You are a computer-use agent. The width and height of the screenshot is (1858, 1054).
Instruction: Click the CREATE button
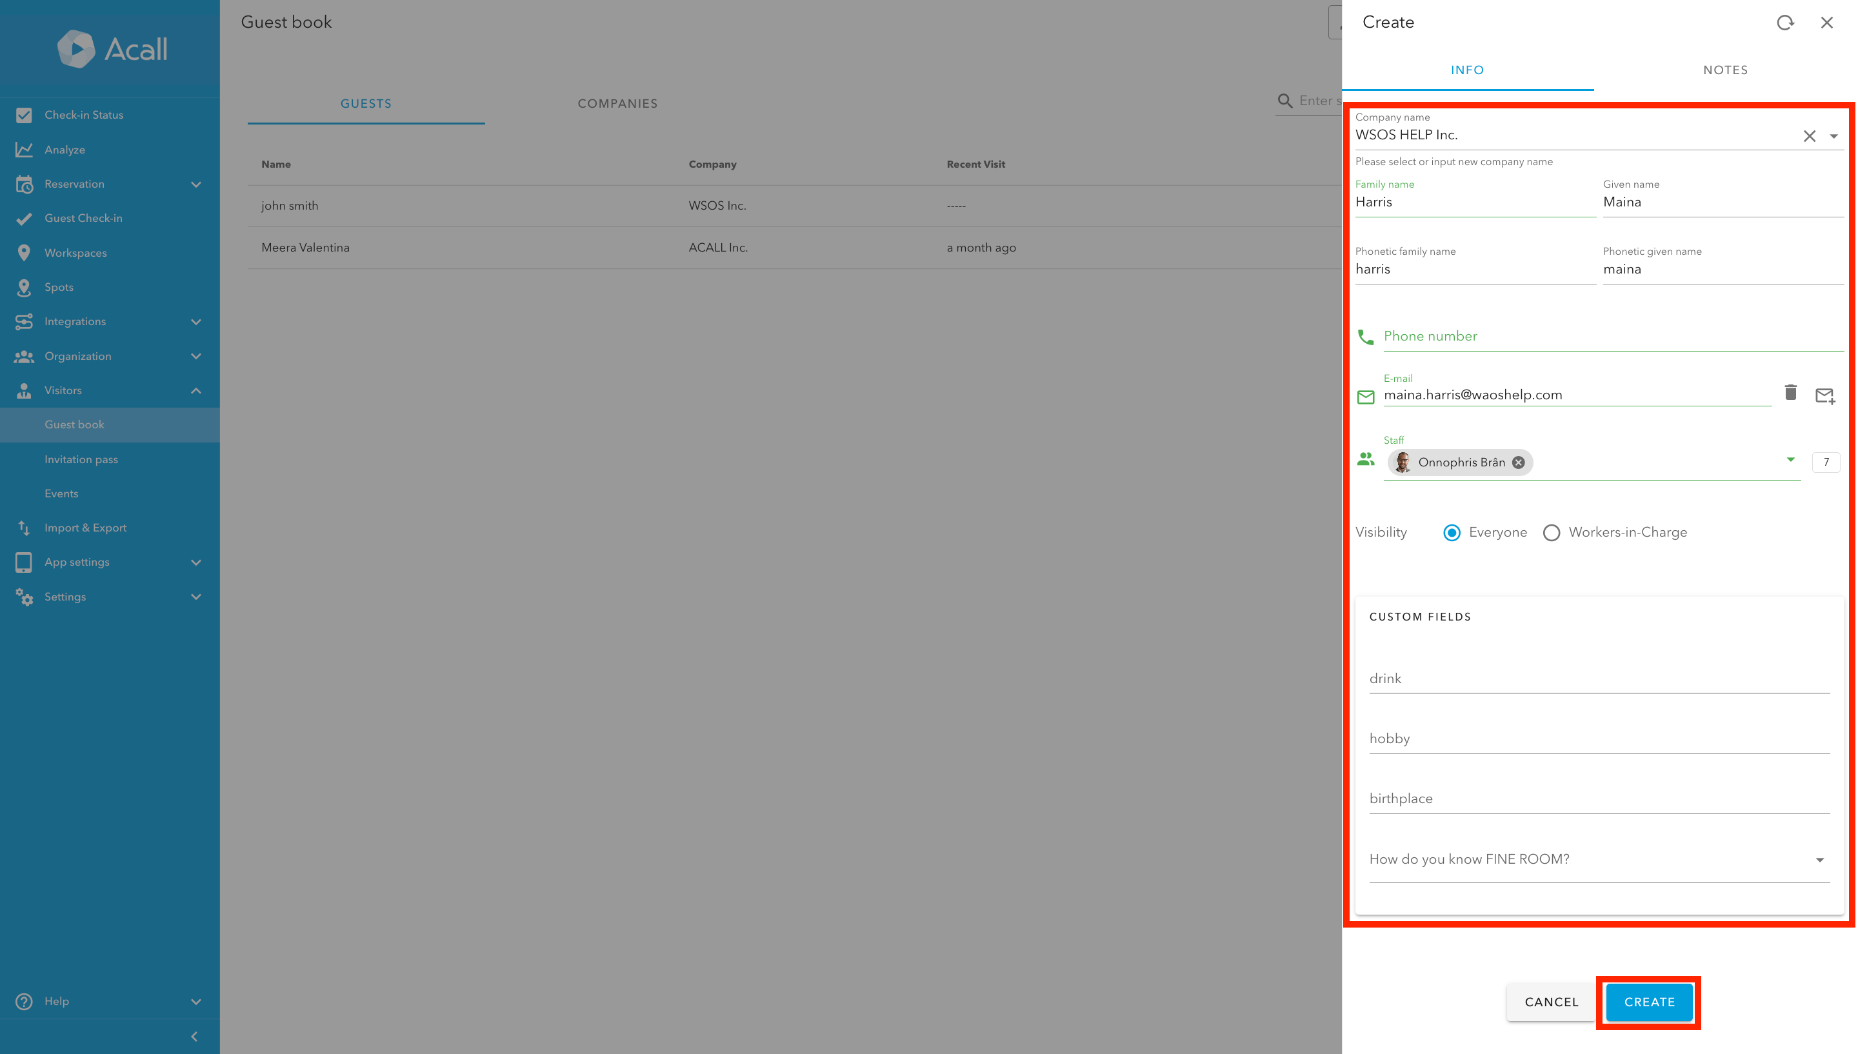[x=1649, y=1002]
